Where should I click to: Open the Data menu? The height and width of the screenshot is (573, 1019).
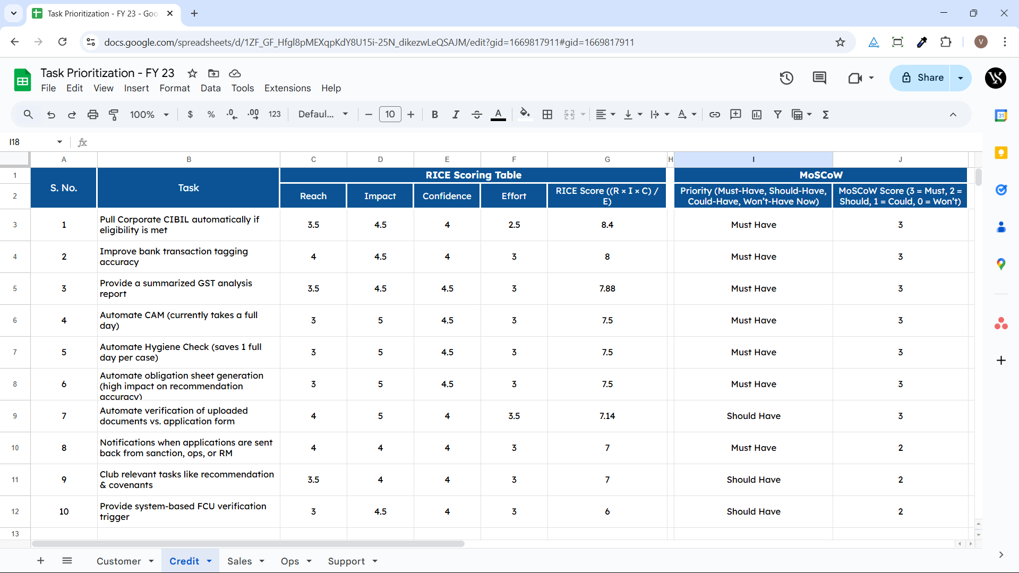click(210, 88)
